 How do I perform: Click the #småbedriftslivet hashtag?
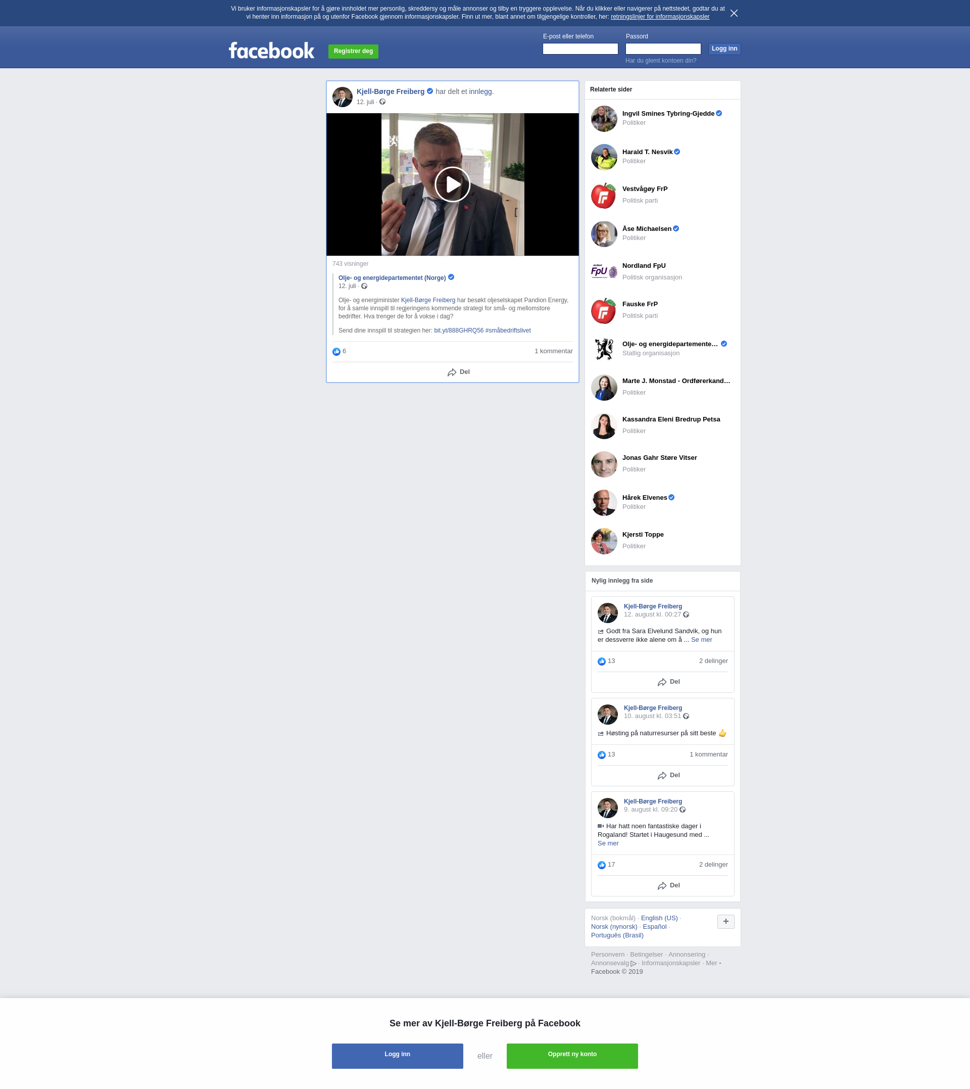pyautogui.click(x=508, y=330)
